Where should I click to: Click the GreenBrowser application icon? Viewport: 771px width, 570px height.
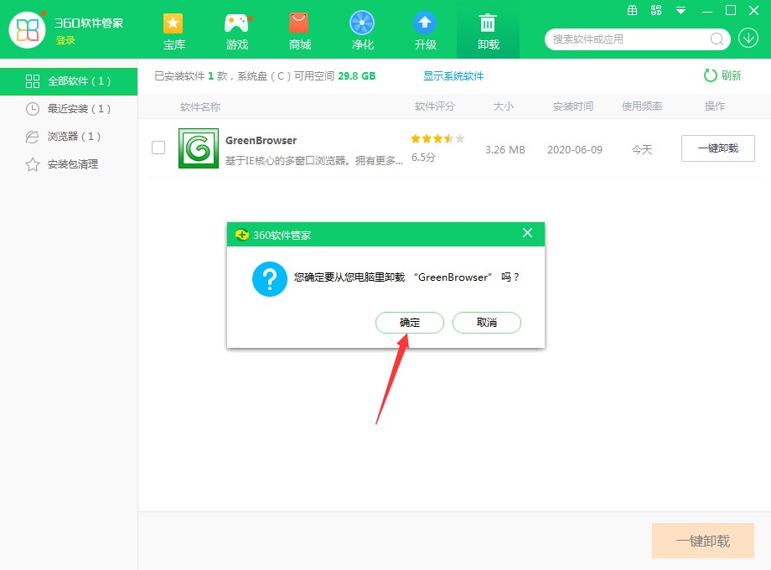pyautogui.click(x=198, y=148)
